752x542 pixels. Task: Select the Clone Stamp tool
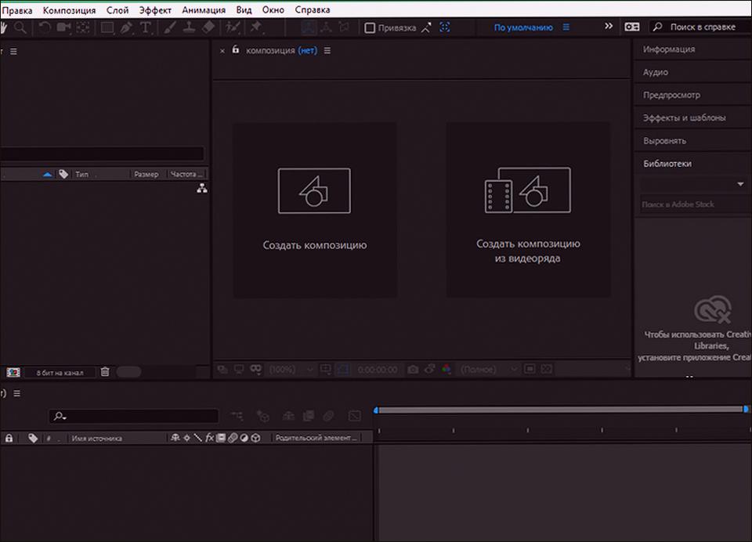[x=189, y=27]
